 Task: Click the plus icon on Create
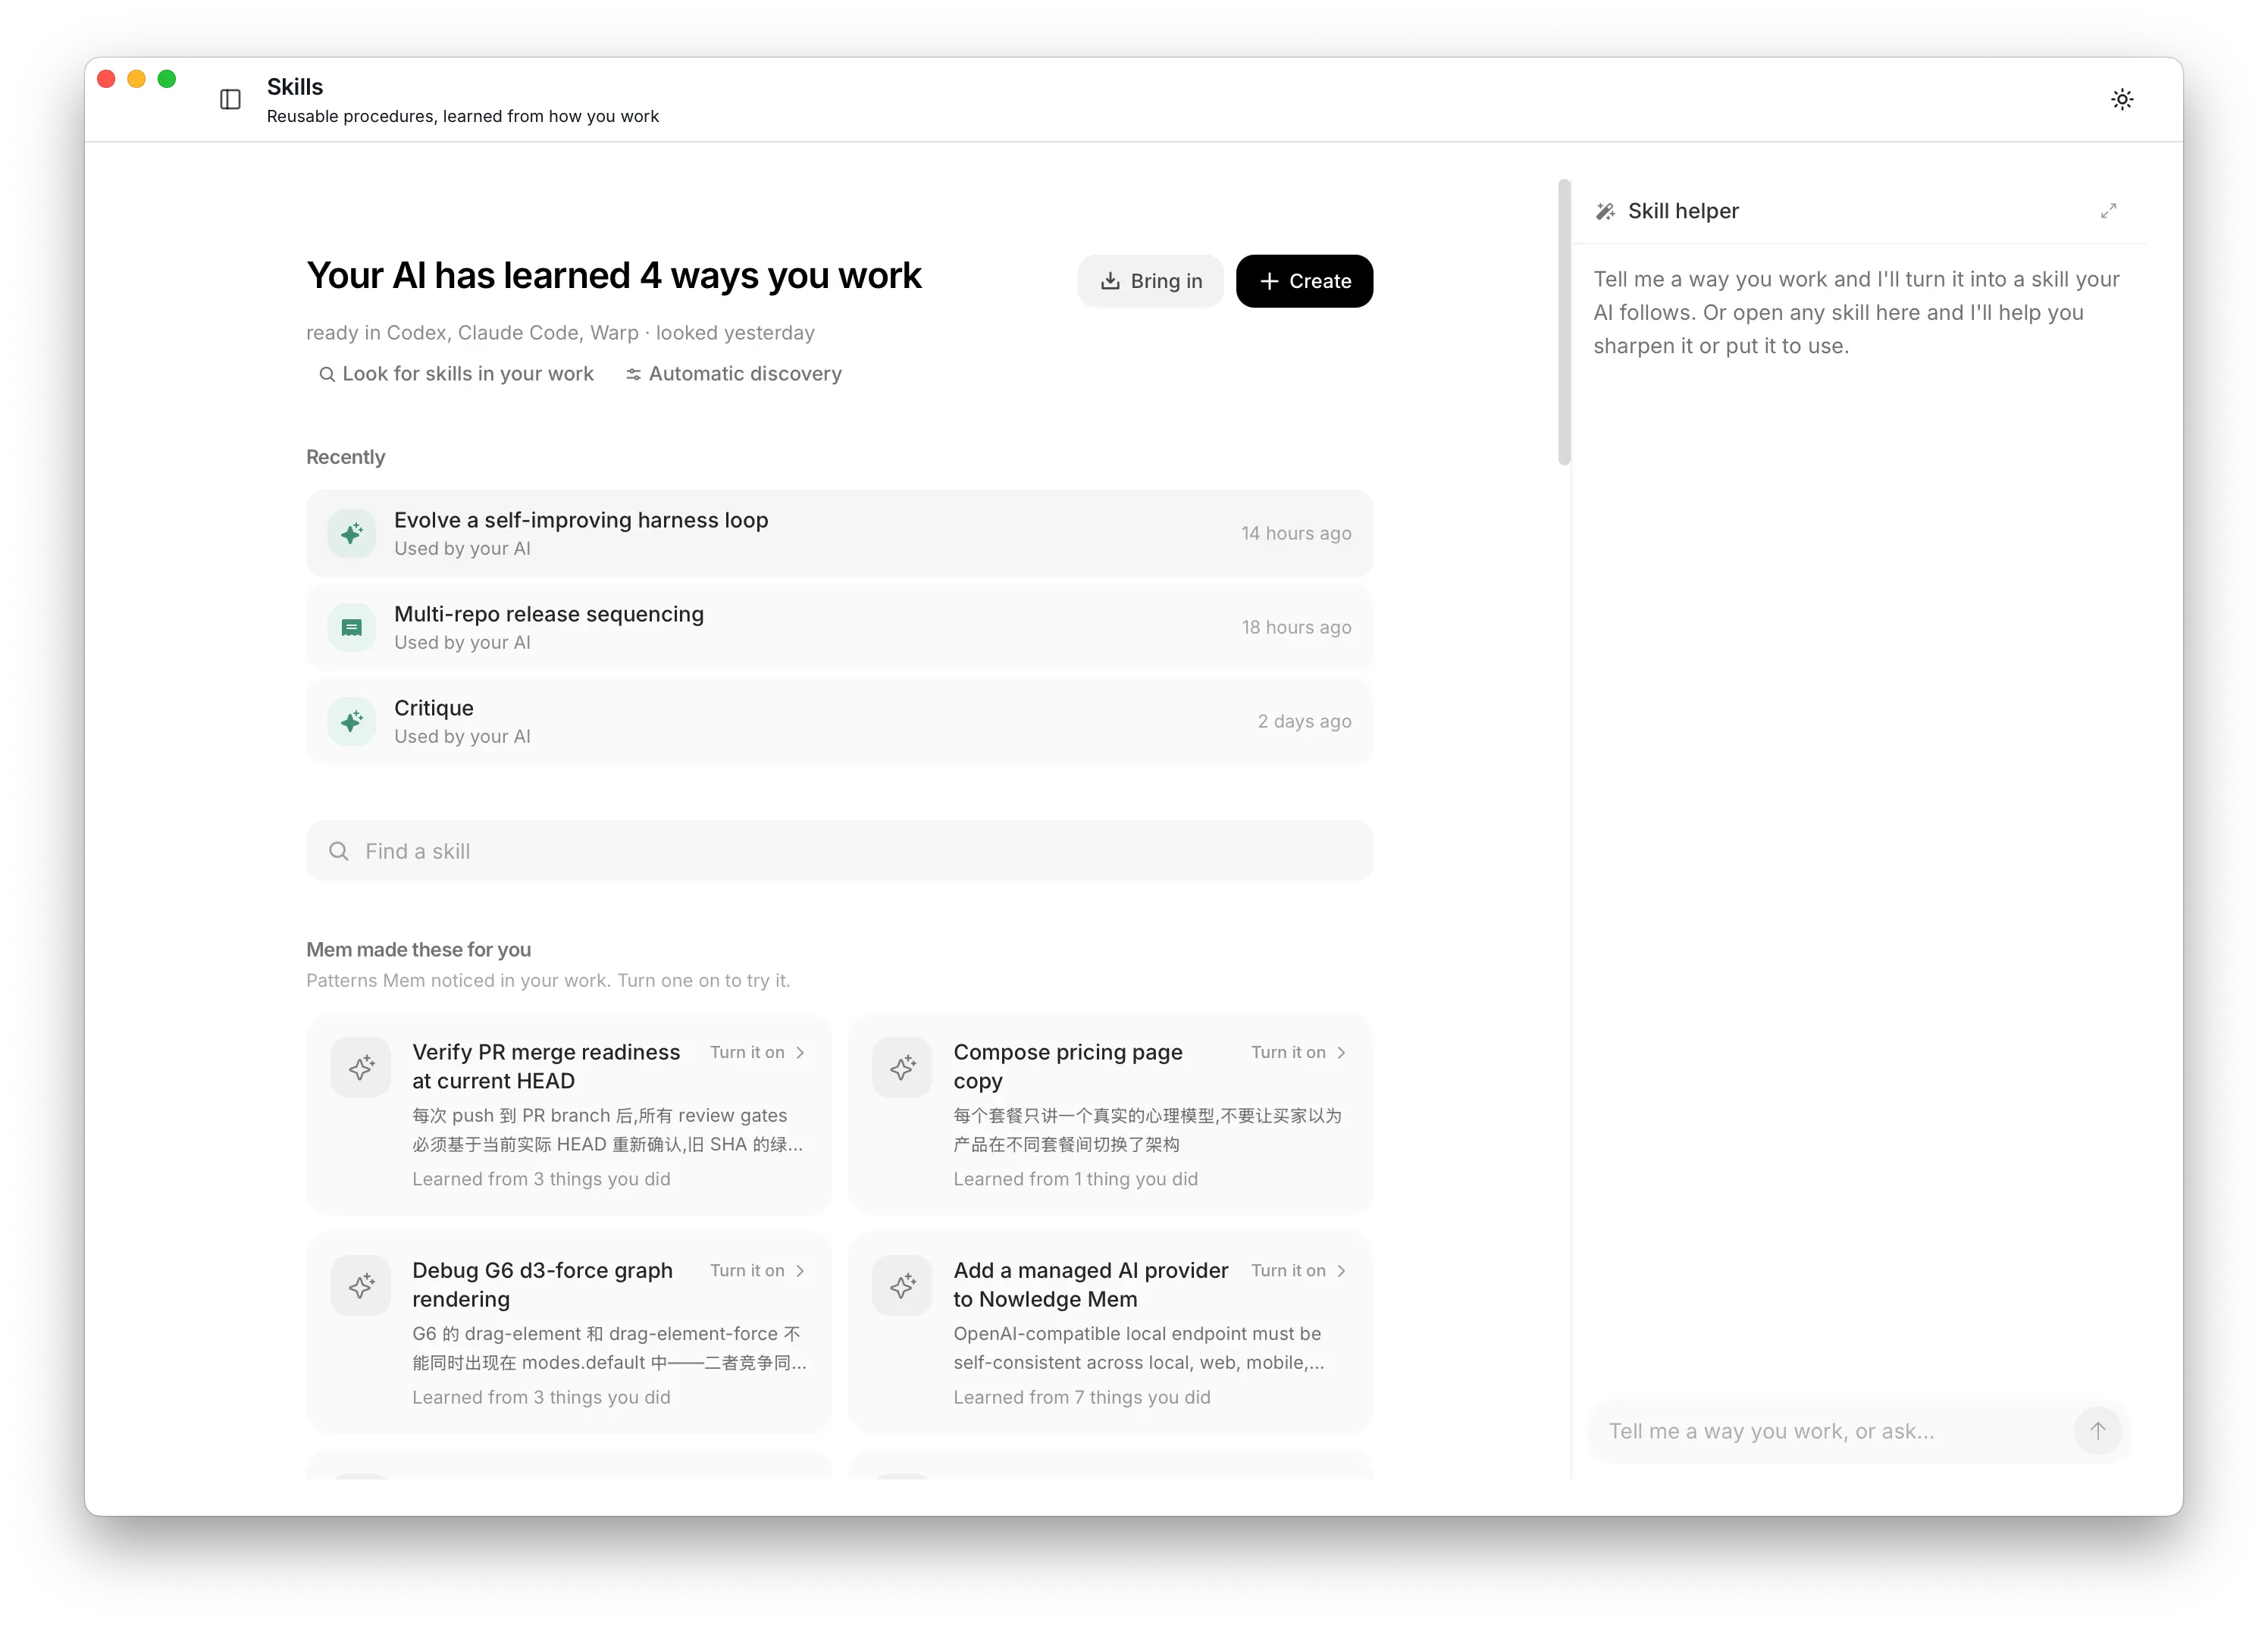point(1269,281)
